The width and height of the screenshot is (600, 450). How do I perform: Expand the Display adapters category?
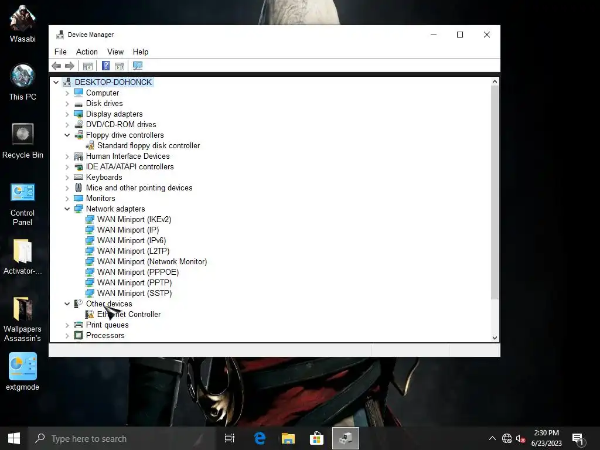[67, 114]
